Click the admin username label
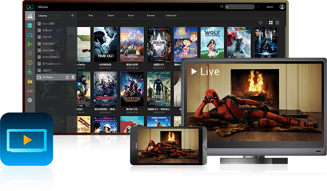327x191 pixels. click(x=270, y=7)
